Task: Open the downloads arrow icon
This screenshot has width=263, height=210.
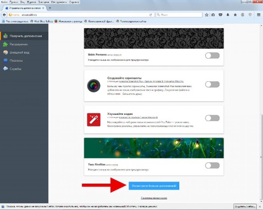Action: pyautogui.click(x=228, y=15)
